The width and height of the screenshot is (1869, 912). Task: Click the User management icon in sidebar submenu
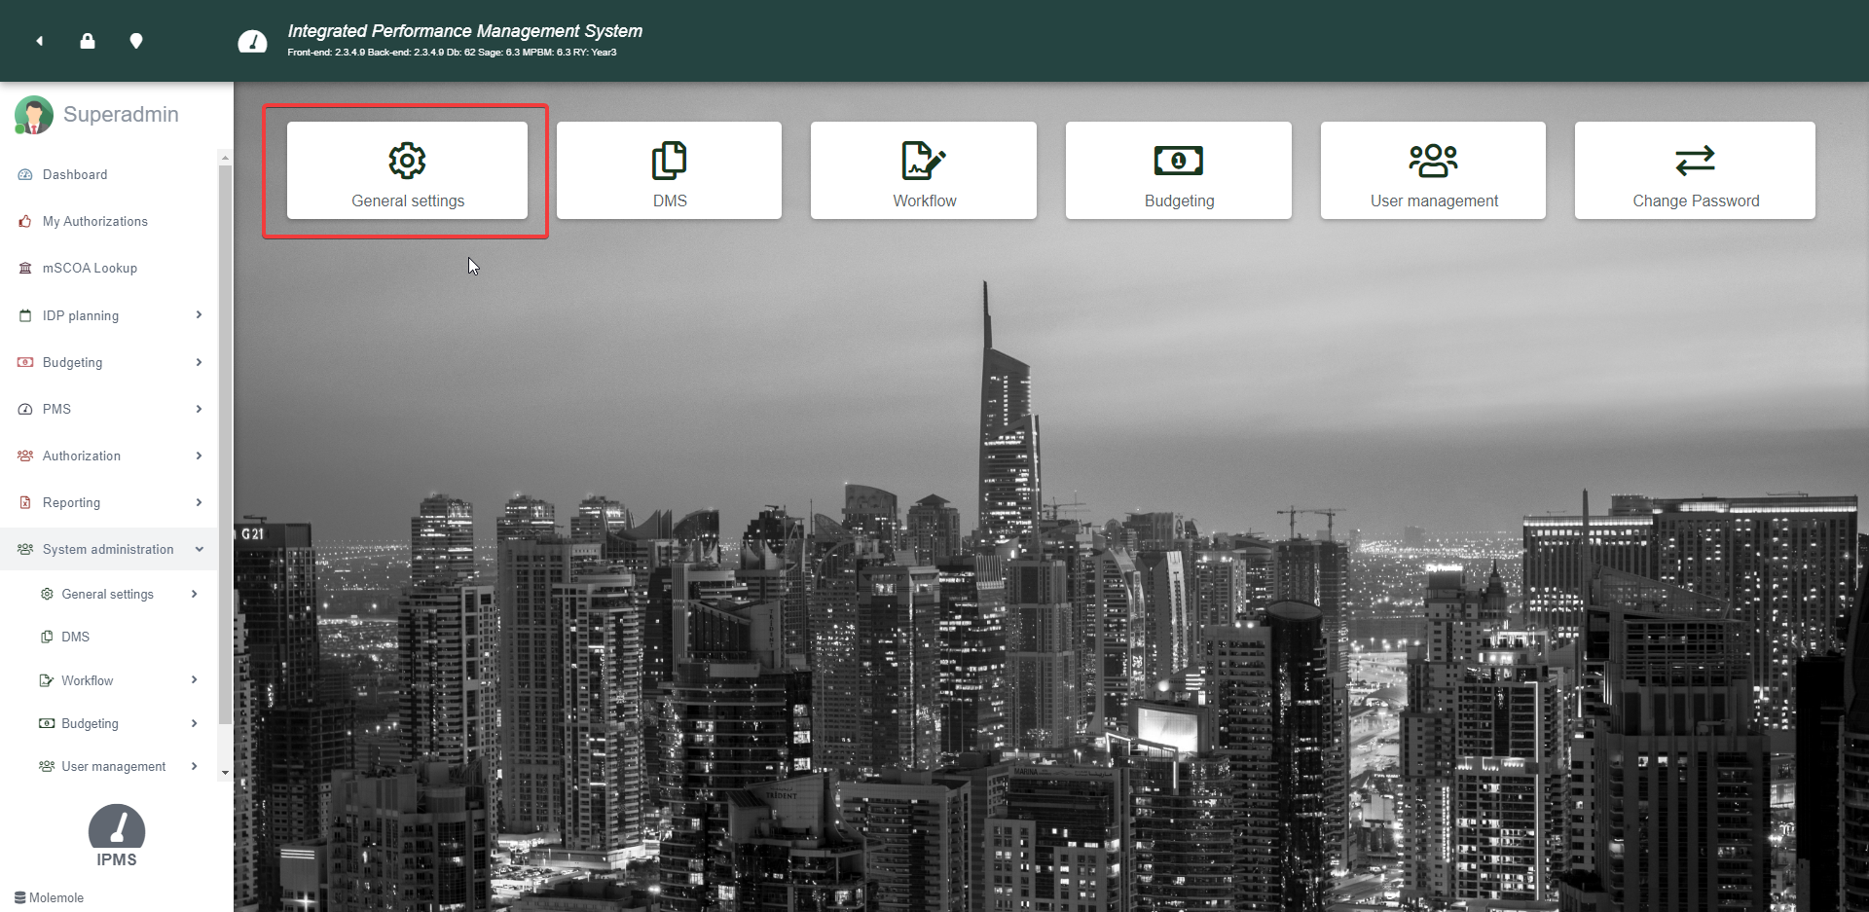click(x=47, y=766)
